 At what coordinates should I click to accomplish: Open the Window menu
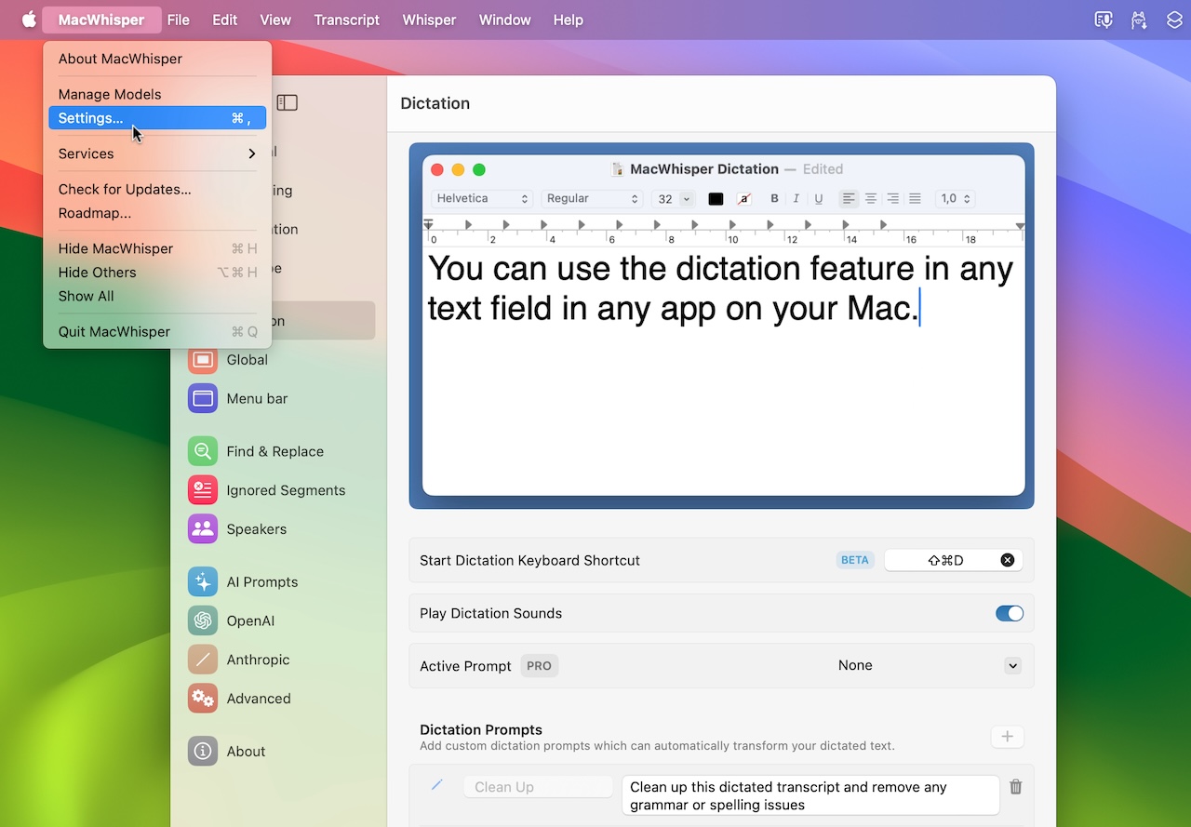point(505,20)
